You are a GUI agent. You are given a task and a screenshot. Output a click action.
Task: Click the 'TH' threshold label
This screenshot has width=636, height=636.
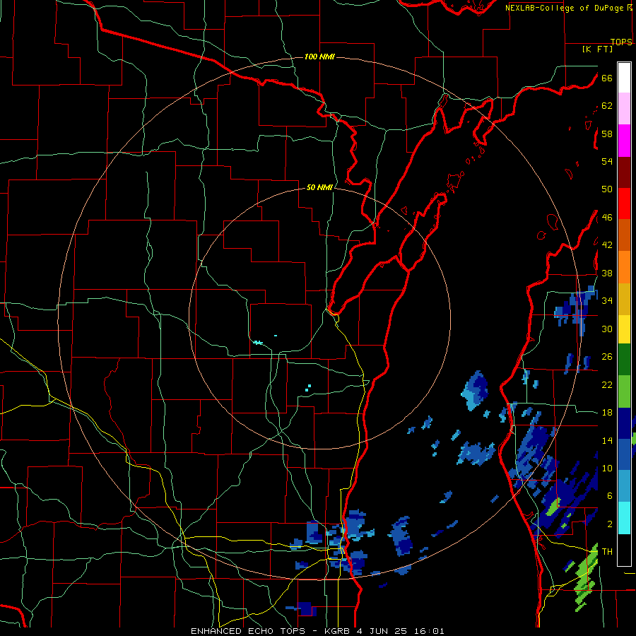tap(607, 552)
